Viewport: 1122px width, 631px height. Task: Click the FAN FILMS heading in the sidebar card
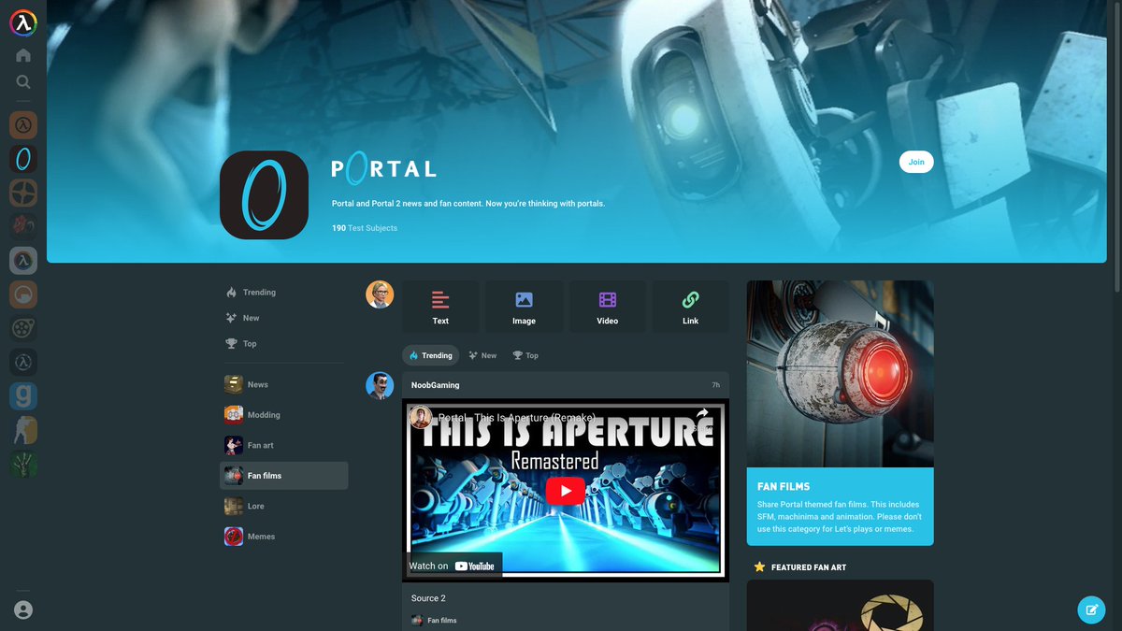784,486
